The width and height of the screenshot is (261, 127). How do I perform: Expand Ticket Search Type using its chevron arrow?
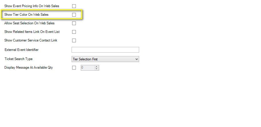tap(137, 59)
